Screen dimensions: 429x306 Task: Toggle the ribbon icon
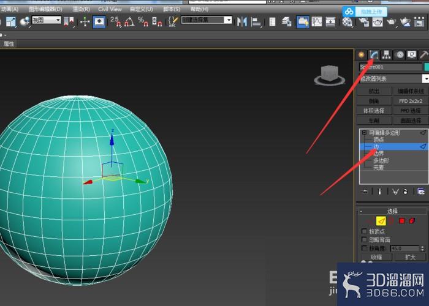(303, 21)
